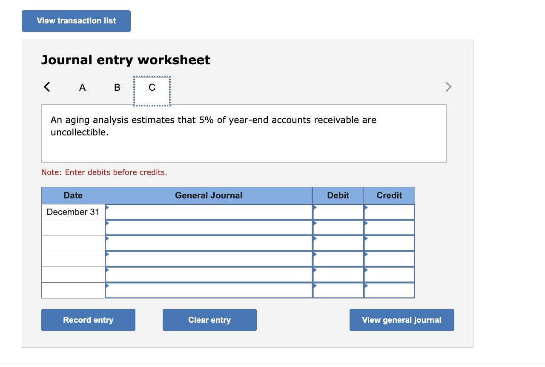Open the View general journal page
The image size is (545, 367).
coord(402,320)
